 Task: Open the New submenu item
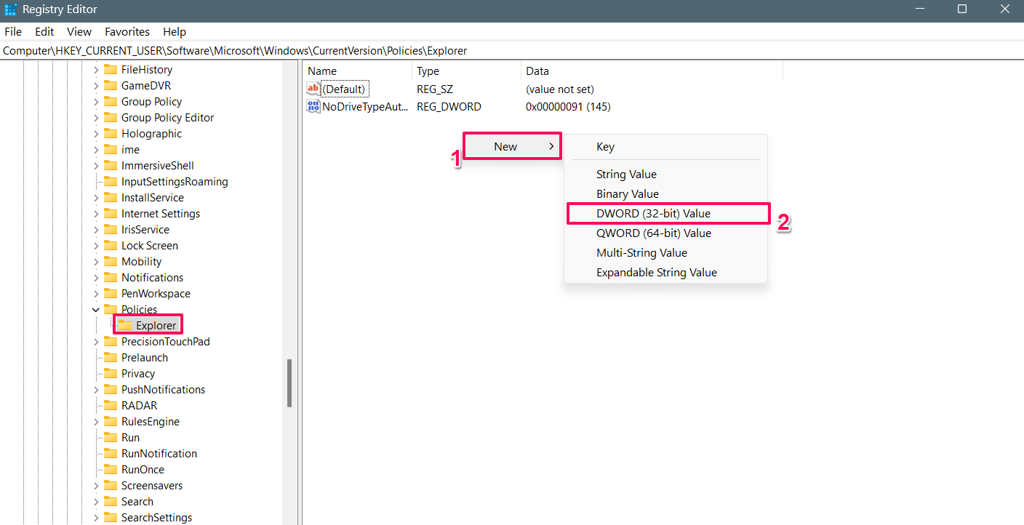[513, 146]
